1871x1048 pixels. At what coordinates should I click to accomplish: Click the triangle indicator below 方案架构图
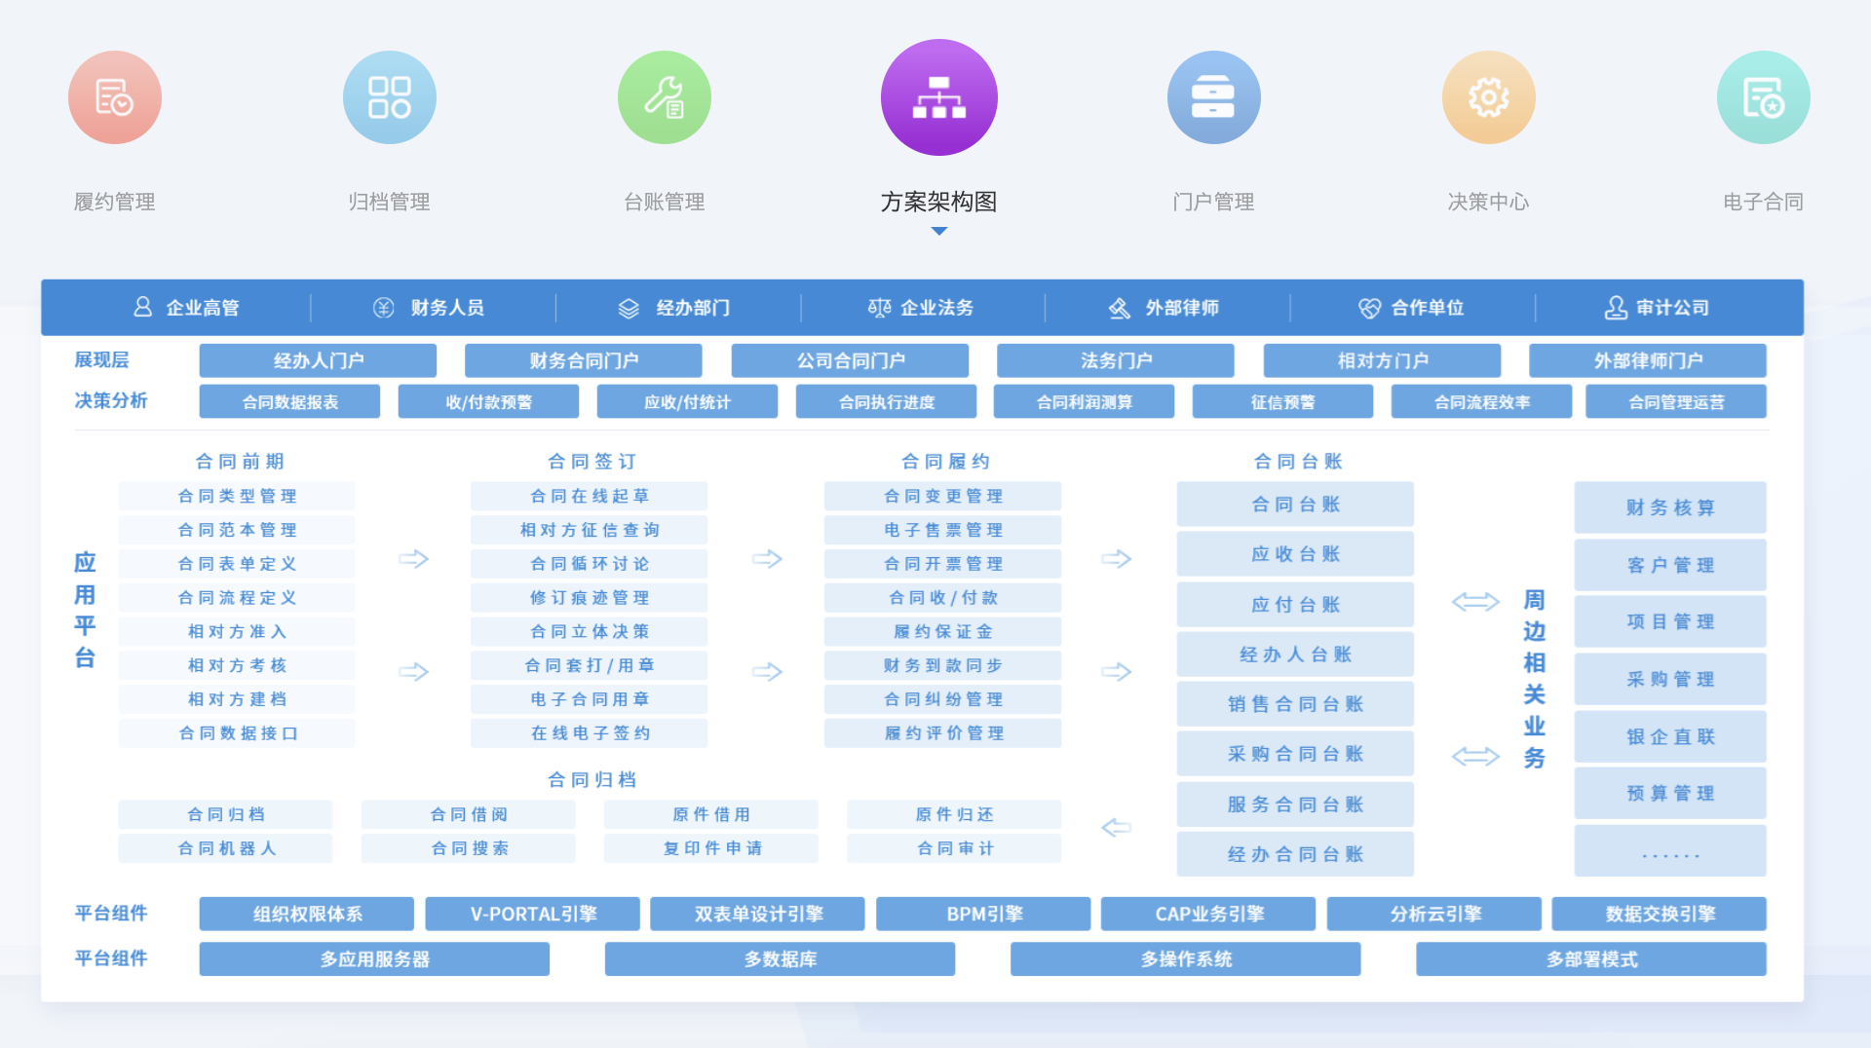point(938,231)
